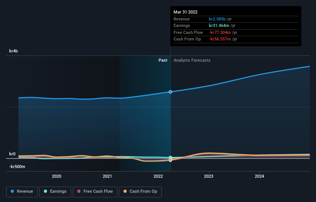Click the Cash From Op label in tooltip
316x202 pixels.
187,39
